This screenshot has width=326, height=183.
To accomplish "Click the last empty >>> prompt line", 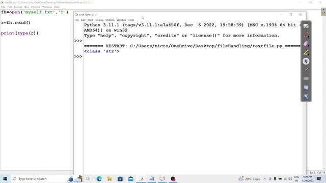I will pyautogui.click(x=78, y=56).
